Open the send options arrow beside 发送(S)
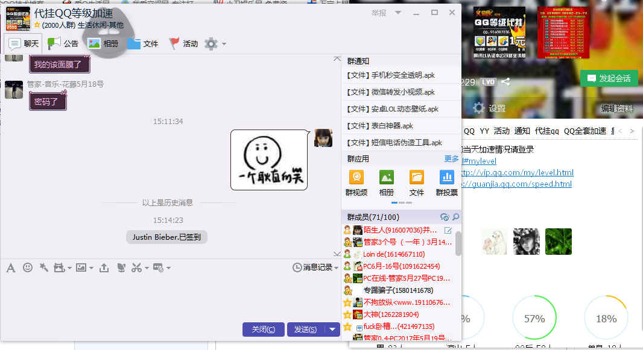The width and height of the screenshot is (643, 350). tap(332, 329)
